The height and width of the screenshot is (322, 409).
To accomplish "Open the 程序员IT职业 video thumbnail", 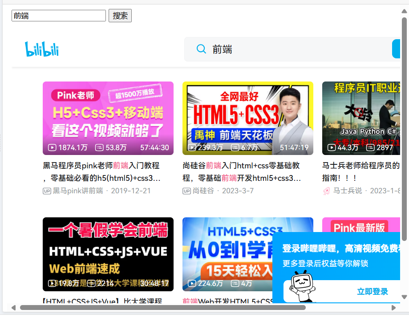I will tap(361, 118).
